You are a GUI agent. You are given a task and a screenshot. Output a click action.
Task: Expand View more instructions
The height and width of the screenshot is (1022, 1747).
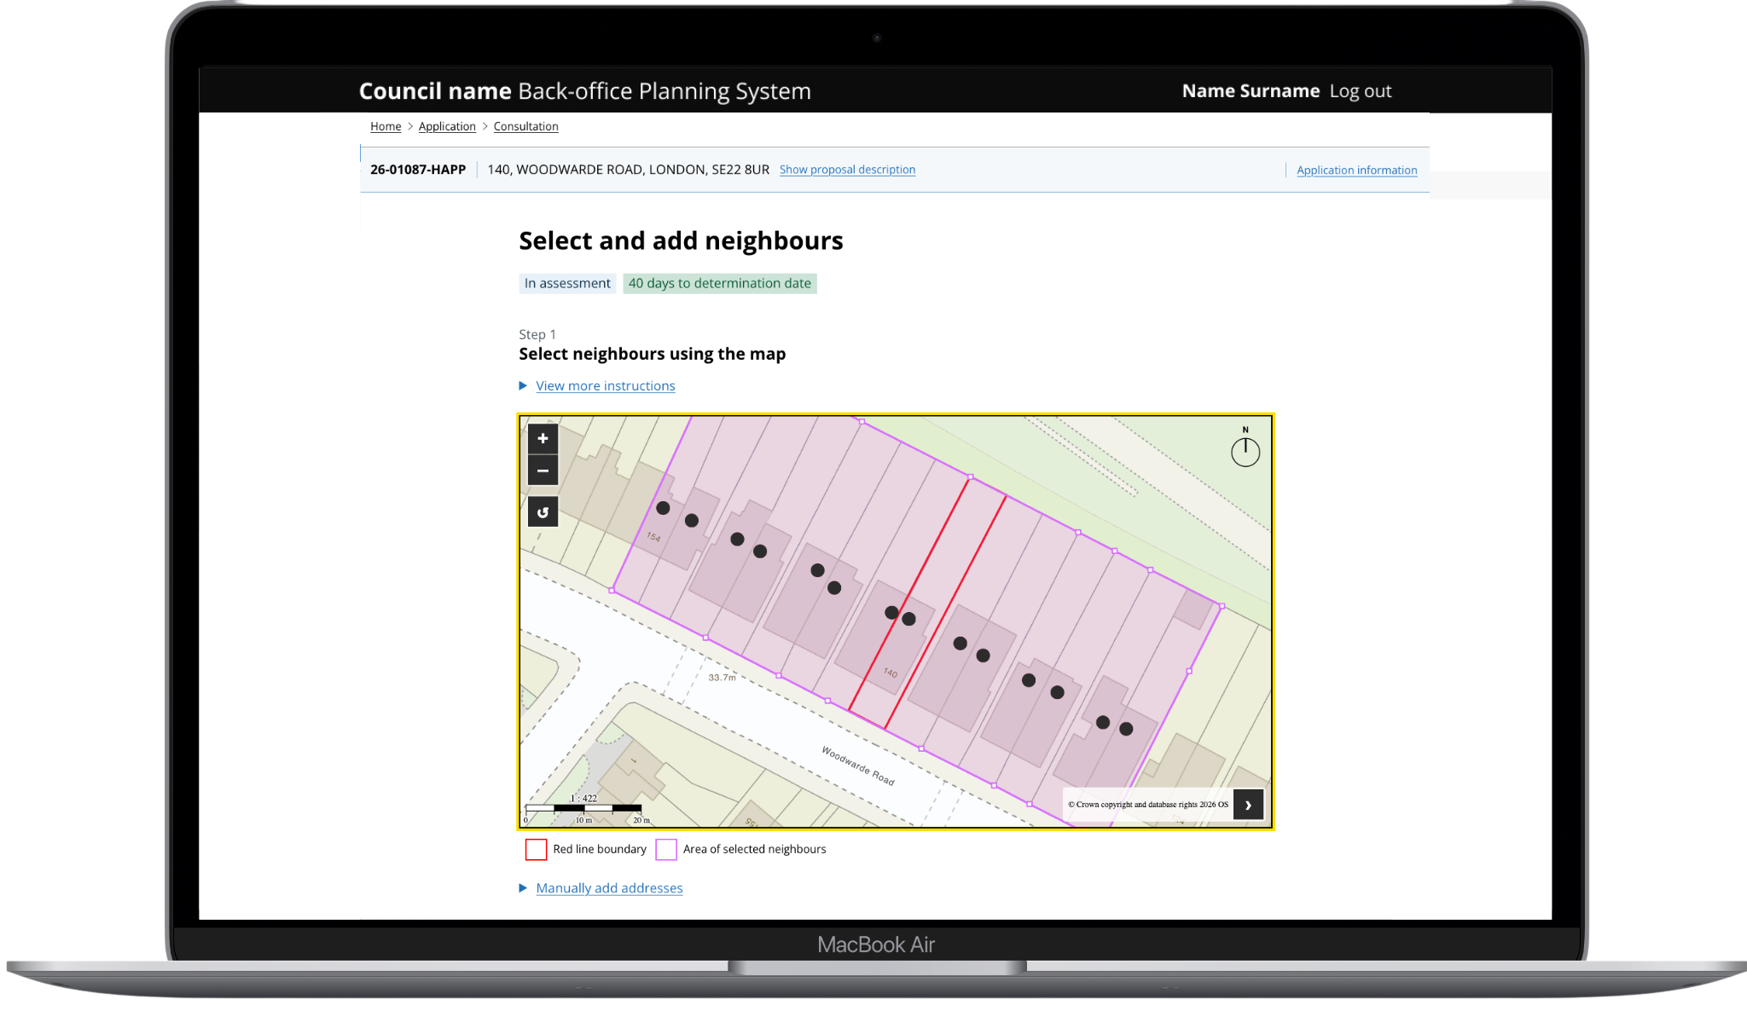(605, 385)
